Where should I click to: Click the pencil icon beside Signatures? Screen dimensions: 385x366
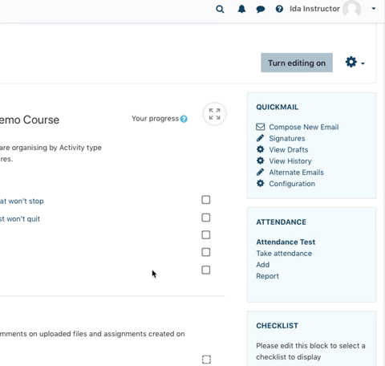pyautogui.click(x=260, y=138)
